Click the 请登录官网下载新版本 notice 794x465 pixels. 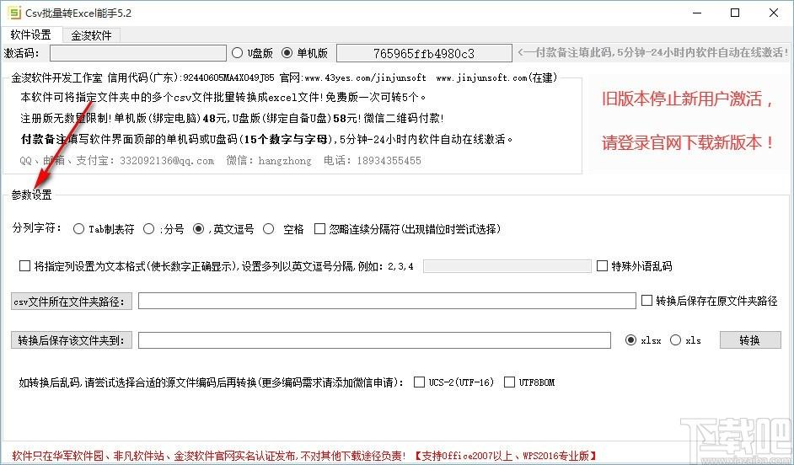pyautogui.click(x=687, y=142)
